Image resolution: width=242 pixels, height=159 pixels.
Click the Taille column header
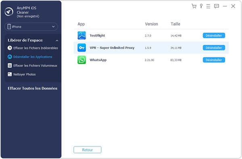click(x=175, y=24)
